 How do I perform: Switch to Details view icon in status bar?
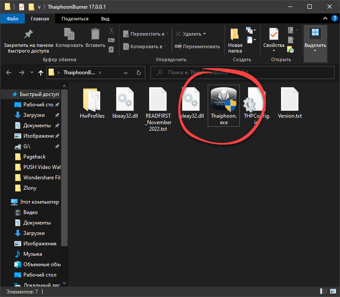pos(324,291)
